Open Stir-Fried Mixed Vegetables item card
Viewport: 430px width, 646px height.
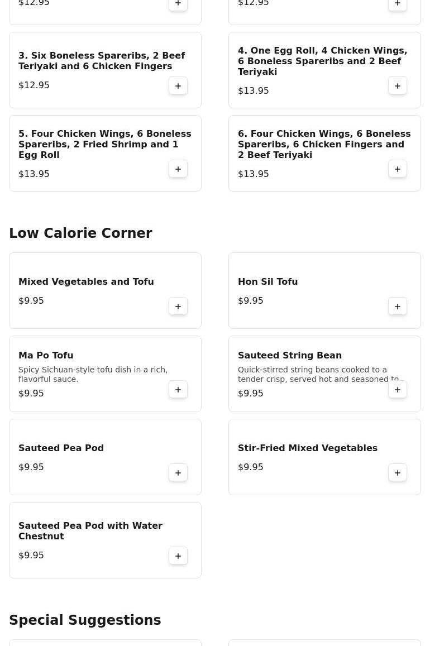pyautogui.click(x=324, y=457)
